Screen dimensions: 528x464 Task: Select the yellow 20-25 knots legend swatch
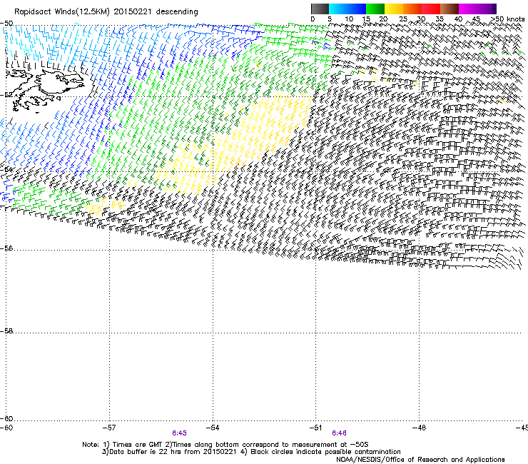(394, 9)
